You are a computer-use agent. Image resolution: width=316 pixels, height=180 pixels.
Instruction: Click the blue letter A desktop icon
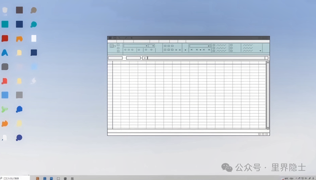pos(5,53)
